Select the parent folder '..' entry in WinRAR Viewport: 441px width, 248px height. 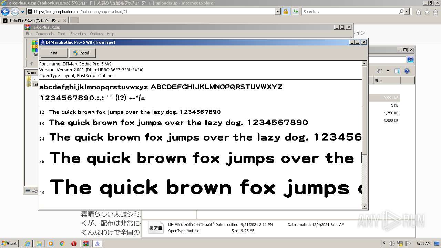coord(31,79)
